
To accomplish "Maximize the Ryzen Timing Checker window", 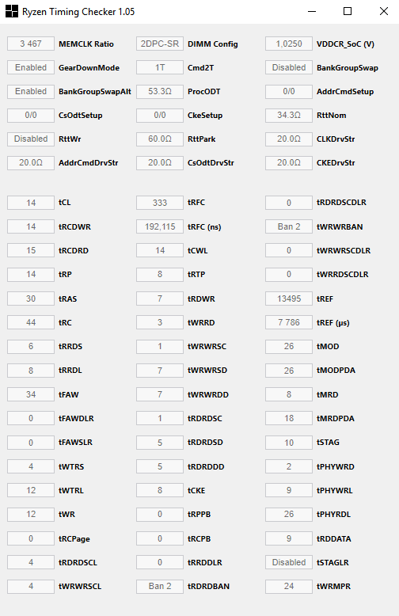I will pyautogui.click(x=348, y=11).
